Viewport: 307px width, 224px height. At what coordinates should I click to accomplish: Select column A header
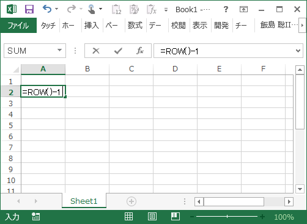(x=43, y=69)
